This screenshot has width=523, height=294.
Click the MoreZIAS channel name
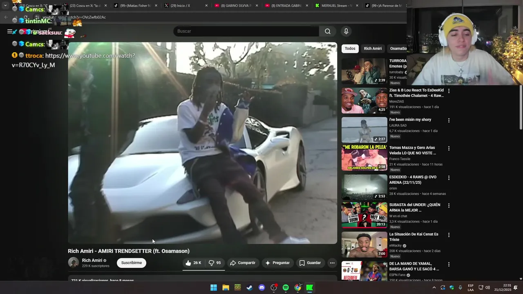point(397,101)
